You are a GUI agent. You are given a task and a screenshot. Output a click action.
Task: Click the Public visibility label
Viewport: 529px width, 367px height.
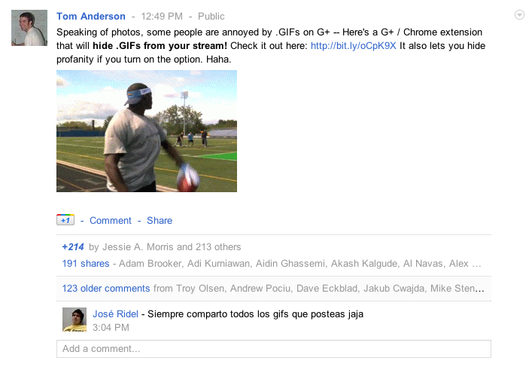[211, 17]
